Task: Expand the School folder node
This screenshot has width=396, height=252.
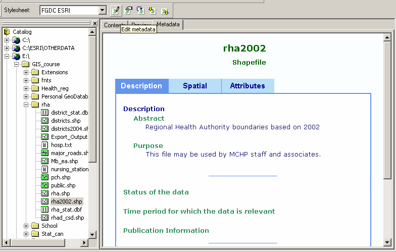Action: click(26, 226)
